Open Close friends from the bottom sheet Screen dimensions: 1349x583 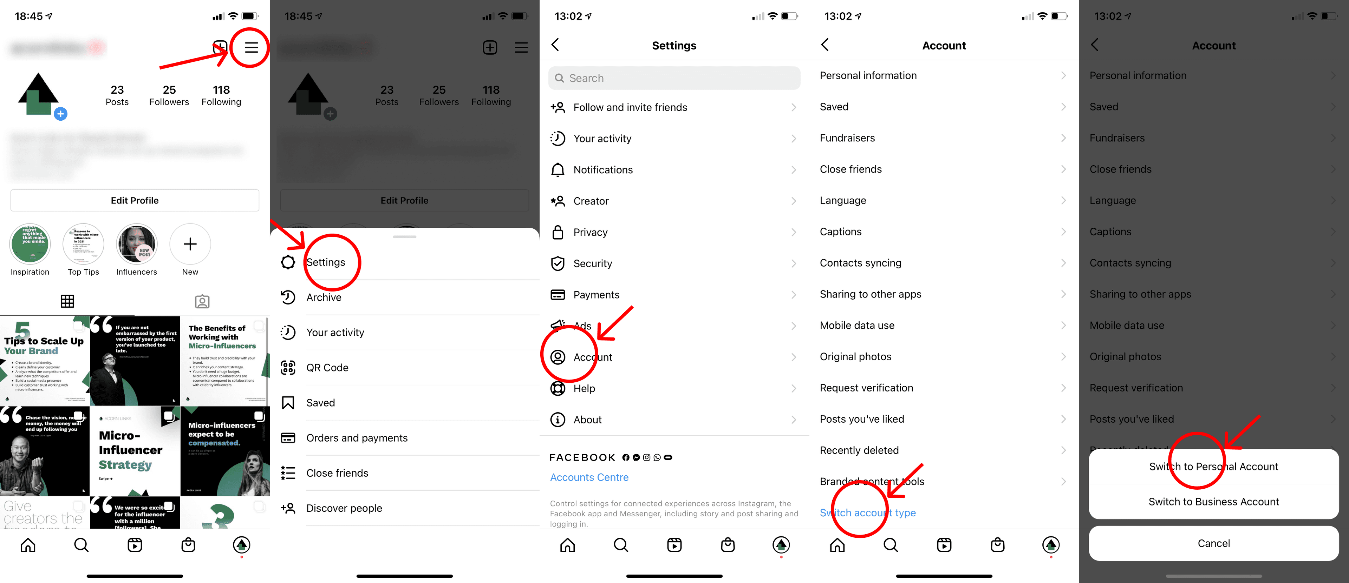coord(404,473)
